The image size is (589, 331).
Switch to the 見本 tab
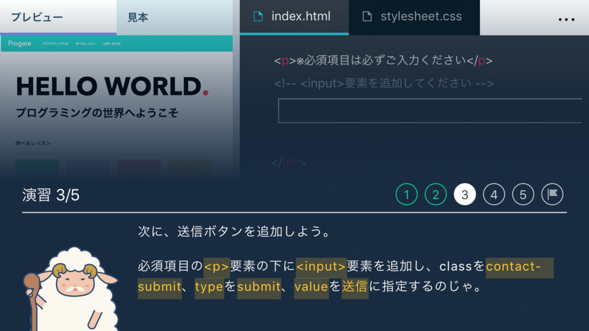click(175, 17)
